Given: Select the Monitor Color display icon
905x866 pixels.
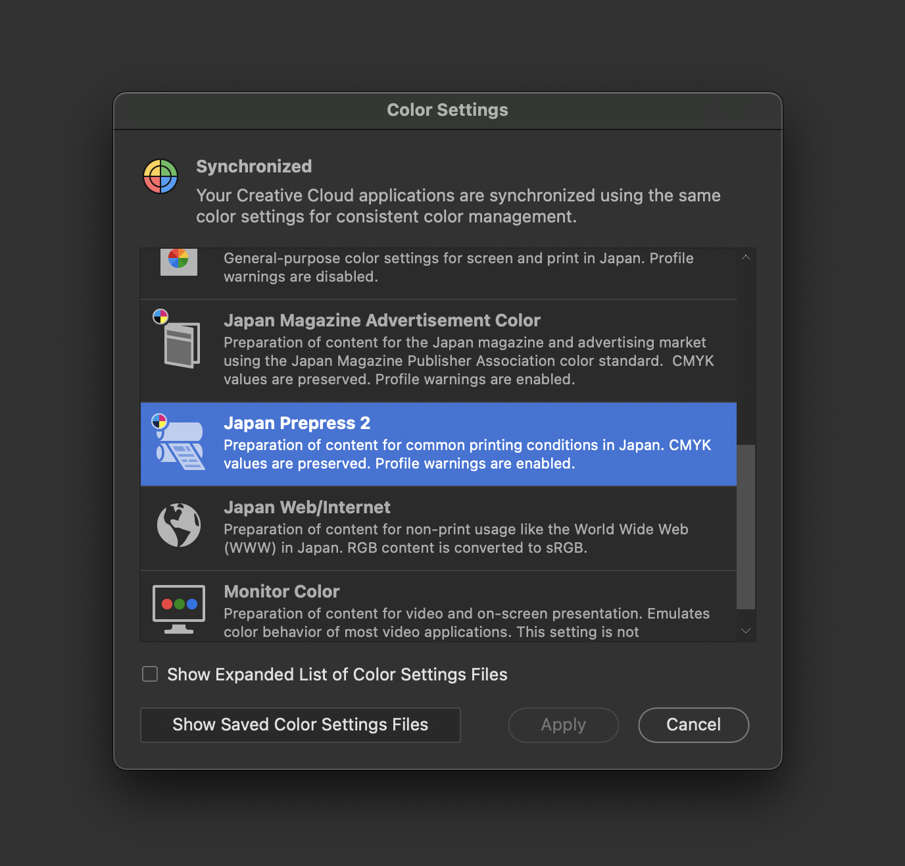Looking at the screenshot, I should tap(179, 609).
